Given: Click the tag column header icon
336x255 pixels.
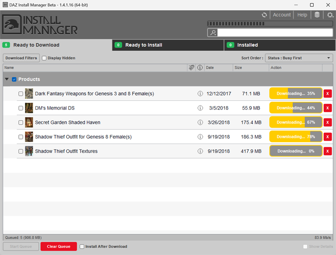Looking at the screenshot, I should (x=191, y=68).
